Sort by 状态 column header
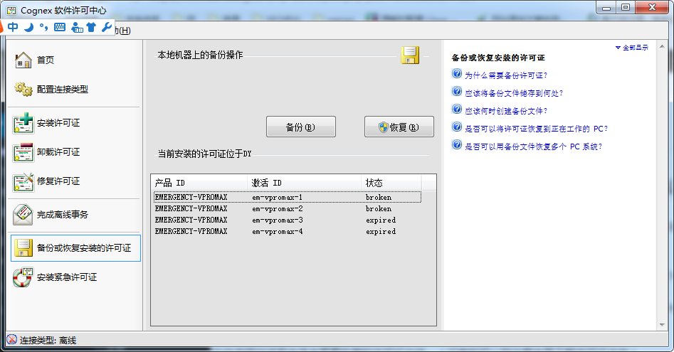The height and width of the screenshot is (352, 674). tap(391, 183)
